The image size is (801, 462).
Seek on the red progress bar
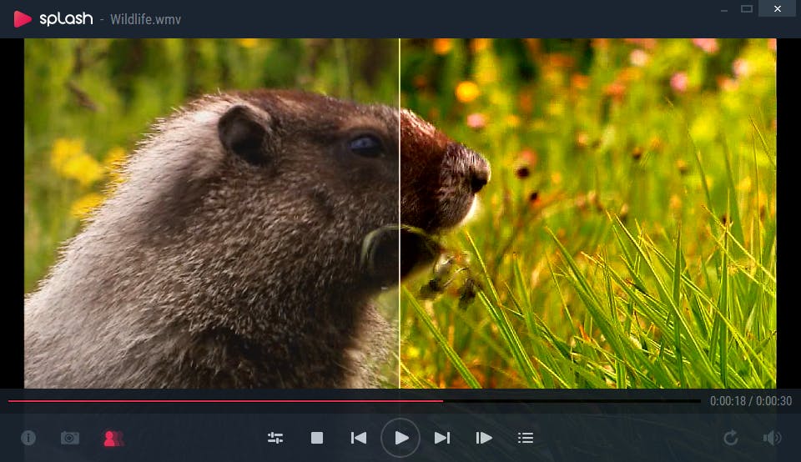coord(354,401)
